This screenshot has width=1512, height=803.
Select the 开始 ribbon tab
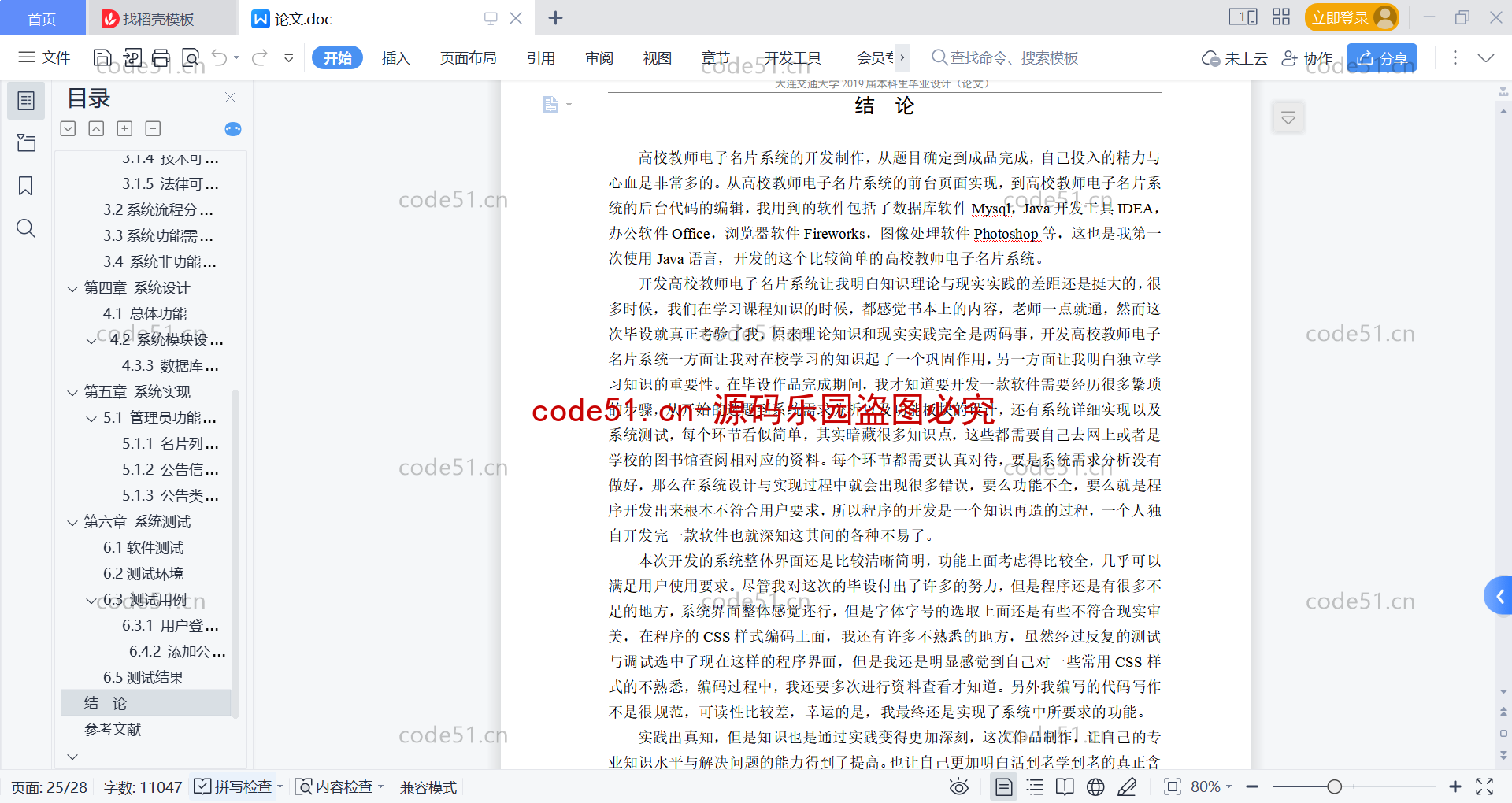[338, 57]
